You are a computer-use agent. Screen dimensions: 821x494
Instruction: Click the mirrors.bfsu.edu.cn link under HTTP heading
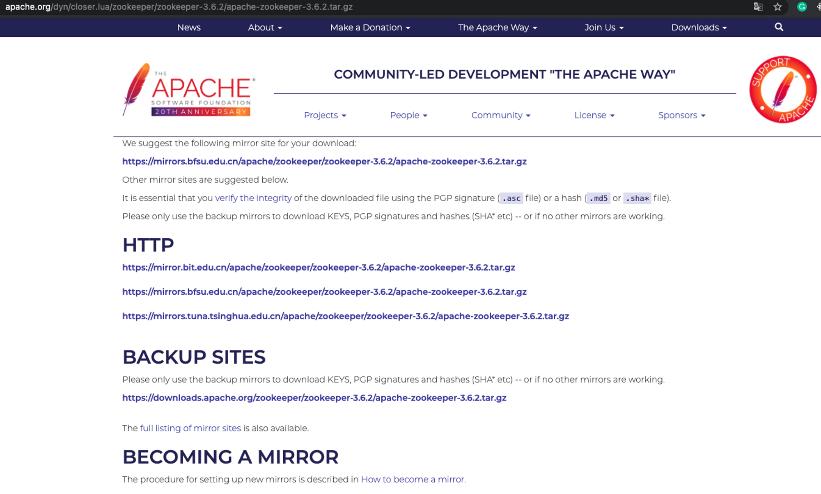tap(324, 292)
